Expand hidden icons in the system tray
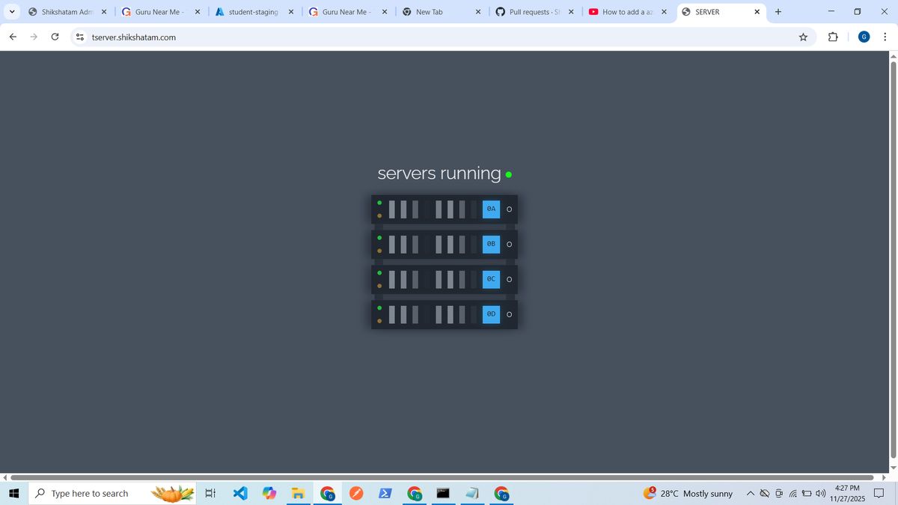Image resolution: width=898 pixels, height=505 pixels. [750, 493]
